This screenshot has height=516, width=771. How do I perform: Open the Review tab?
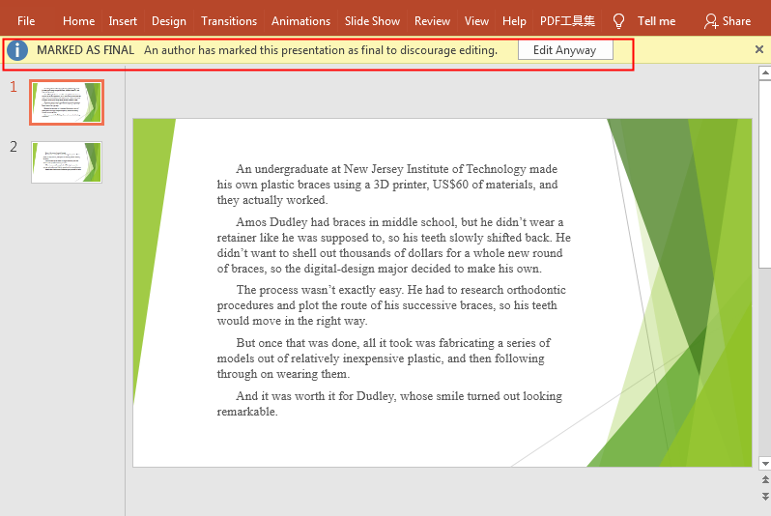pos(432,21)
